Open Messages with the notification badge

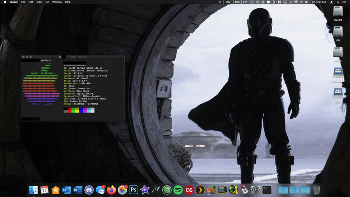click(100, 190)
